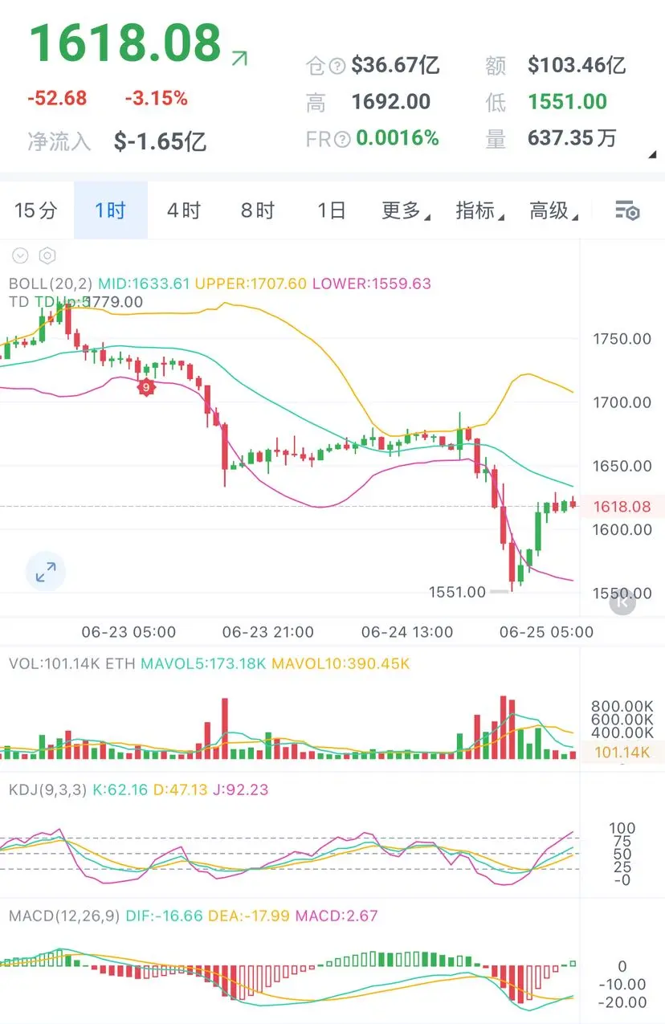
Task: Tap the $36.67亿 open interest value
Action: point(395,65)
